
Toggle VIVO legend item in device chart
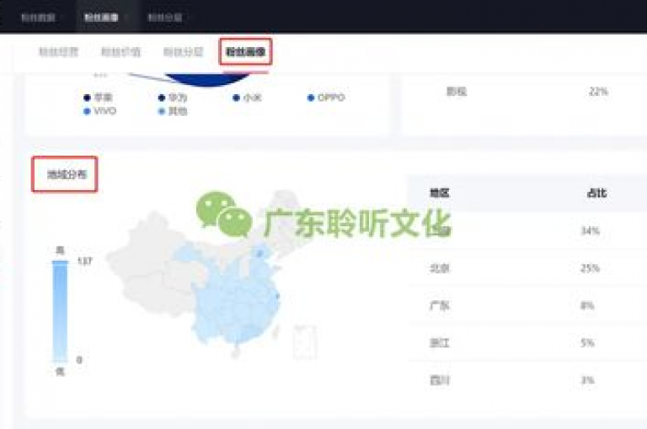100,111
